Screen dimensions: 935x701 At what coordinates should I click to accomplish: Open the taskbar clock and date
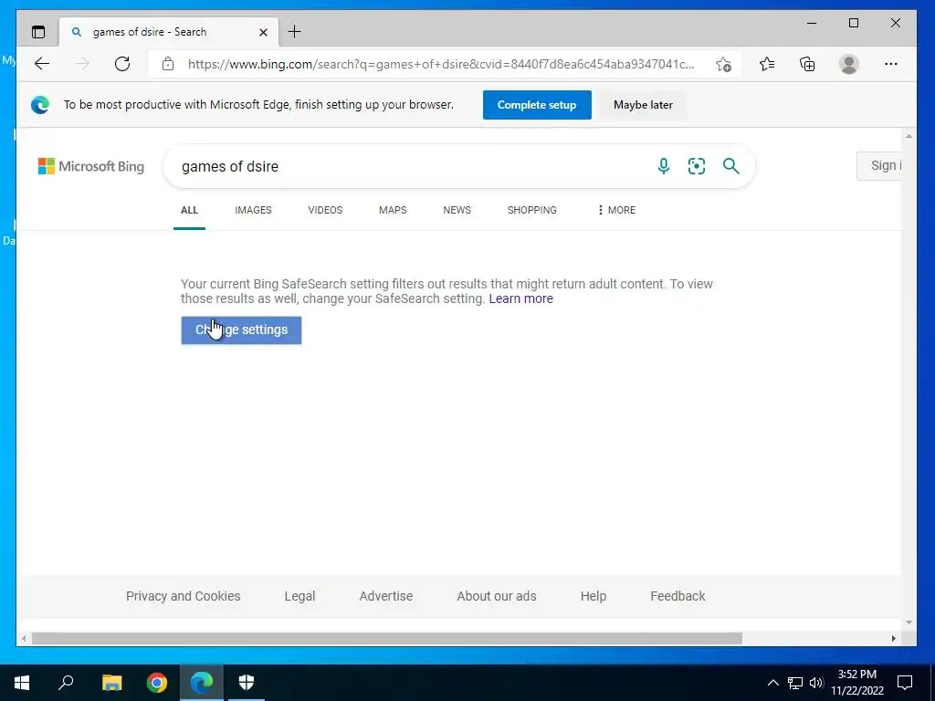pos(856,683)
